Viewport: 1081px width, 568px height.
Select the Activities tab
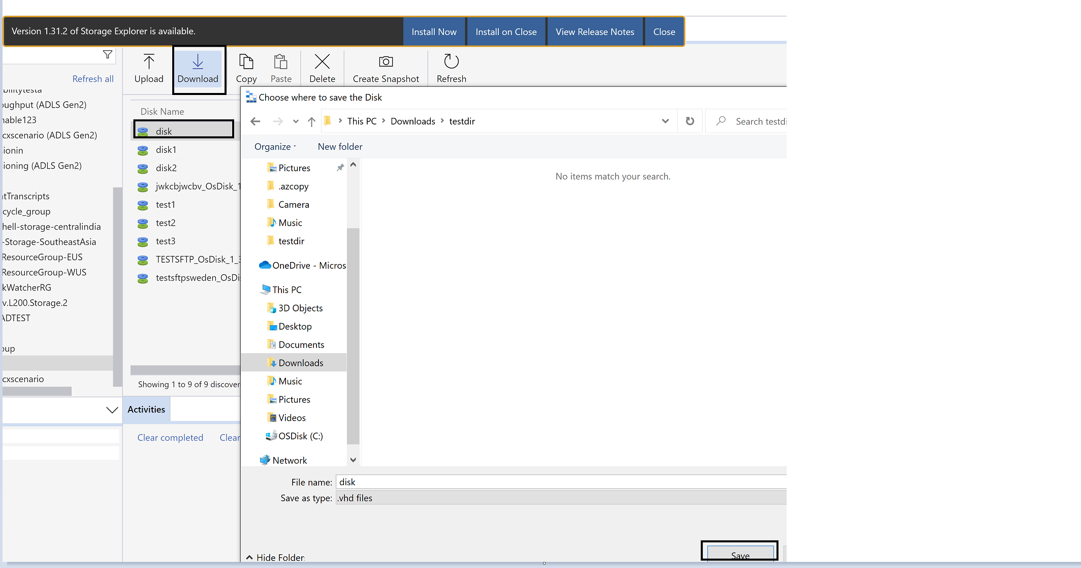coord(146,409)
